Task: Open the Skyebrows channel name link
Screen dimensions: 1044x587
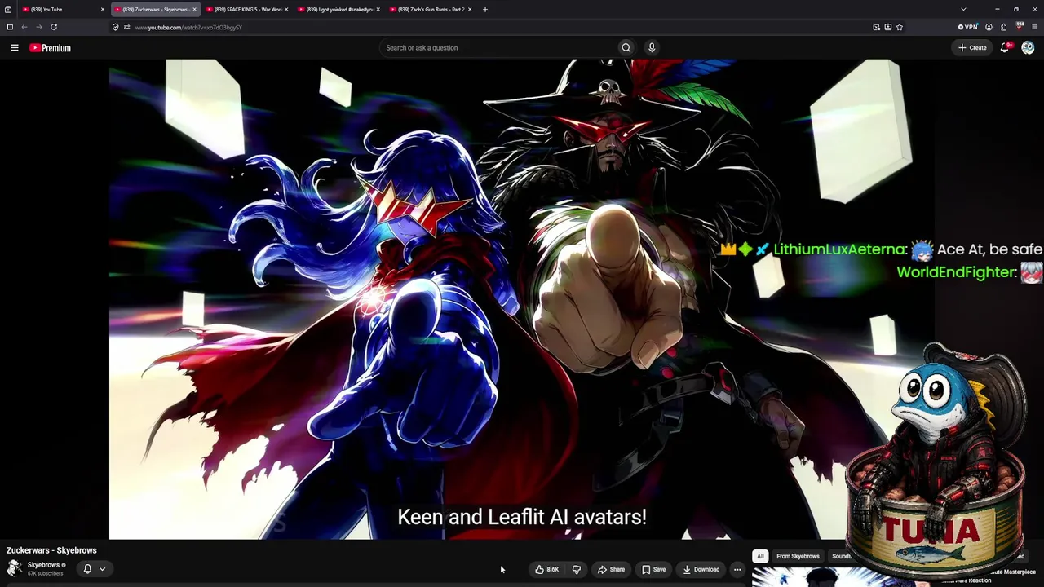Action: pos(43,565)
